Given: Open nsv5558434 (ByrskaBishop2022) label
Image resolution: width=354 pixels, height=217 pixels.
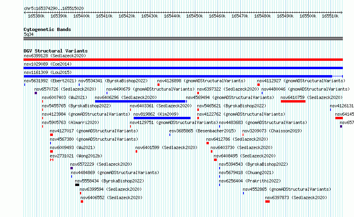Looking at the screenshot, I should 109,181.
